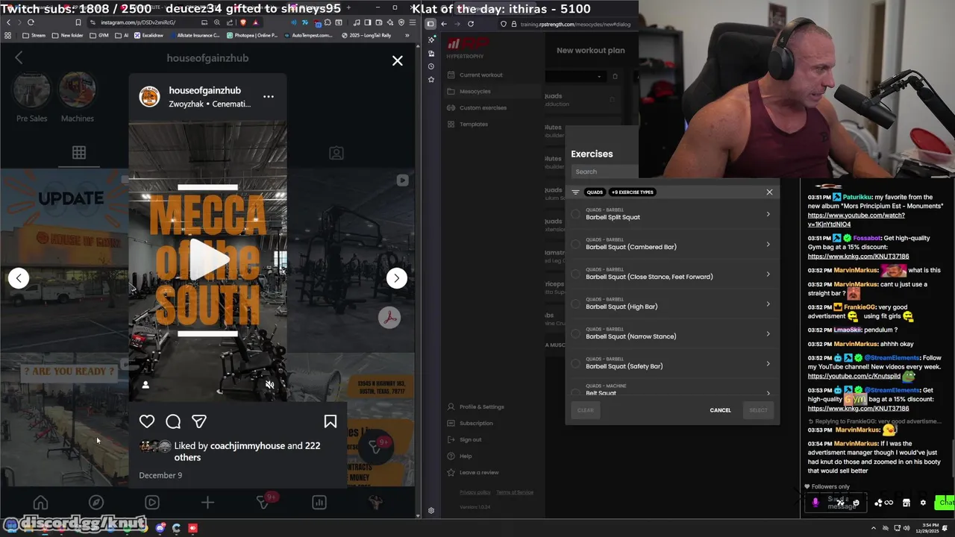Viewport: 955px width, 537px height.
Task: Open the Pre Sales story highlight
Action: pyautogui.click(x=32, y=98)
